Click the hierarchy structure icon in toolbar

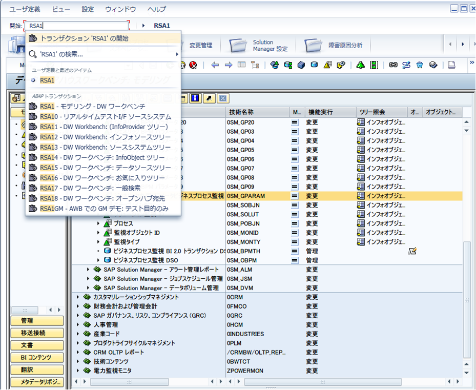(x=255, y=65)
